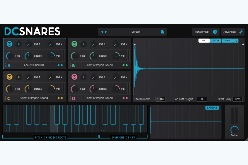Viewport: 248px width, 165px height.
Task: Click the export waveform preview
Action: [x=186, y=122]
